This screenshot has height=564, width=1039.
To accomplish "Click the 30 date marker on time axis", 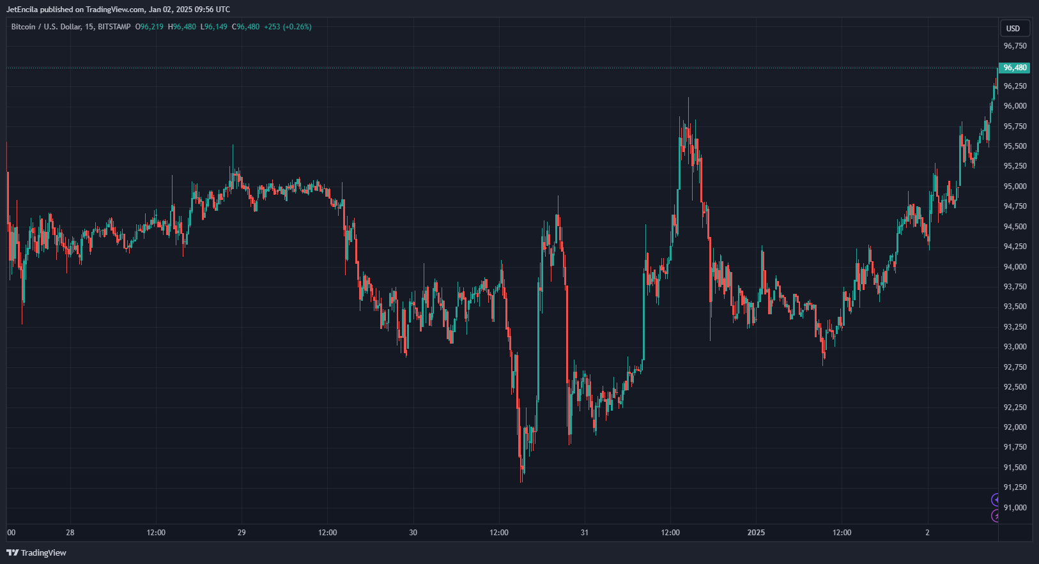I will (x=413, y=533).
